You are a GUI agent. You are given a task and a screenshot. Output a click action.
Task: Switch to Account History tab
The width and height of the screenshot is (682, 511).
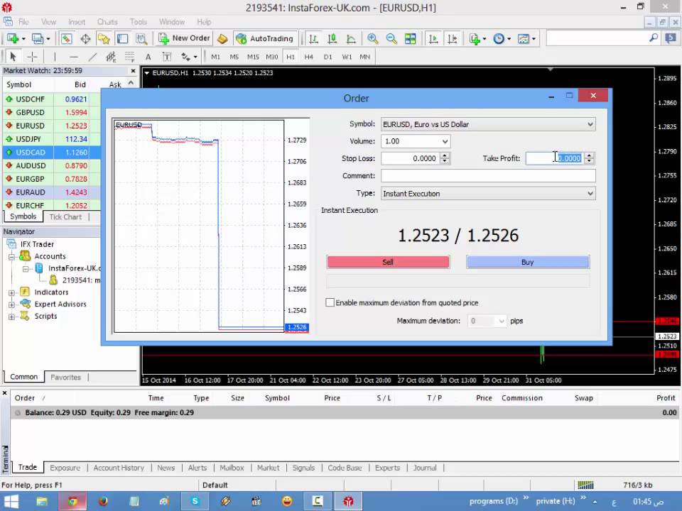119,468
